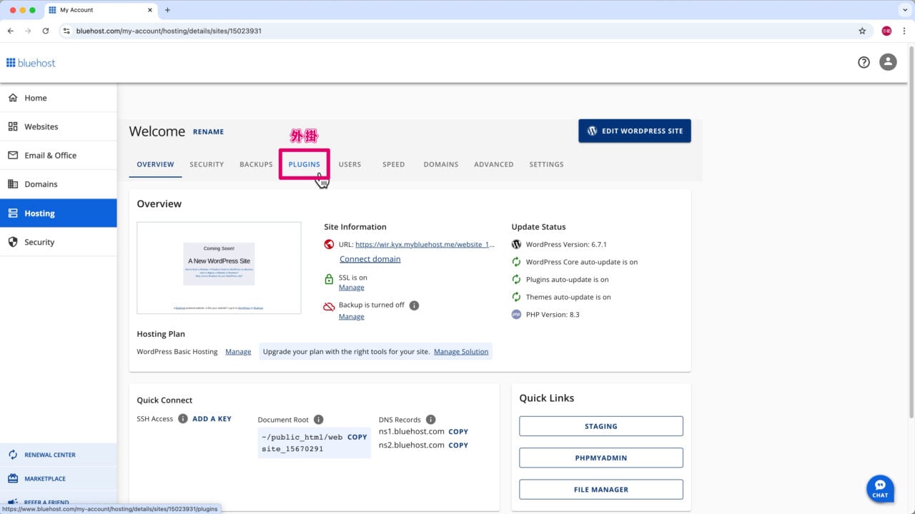Click the PHP version icon

pyautogui.click(x=516, y=314)
